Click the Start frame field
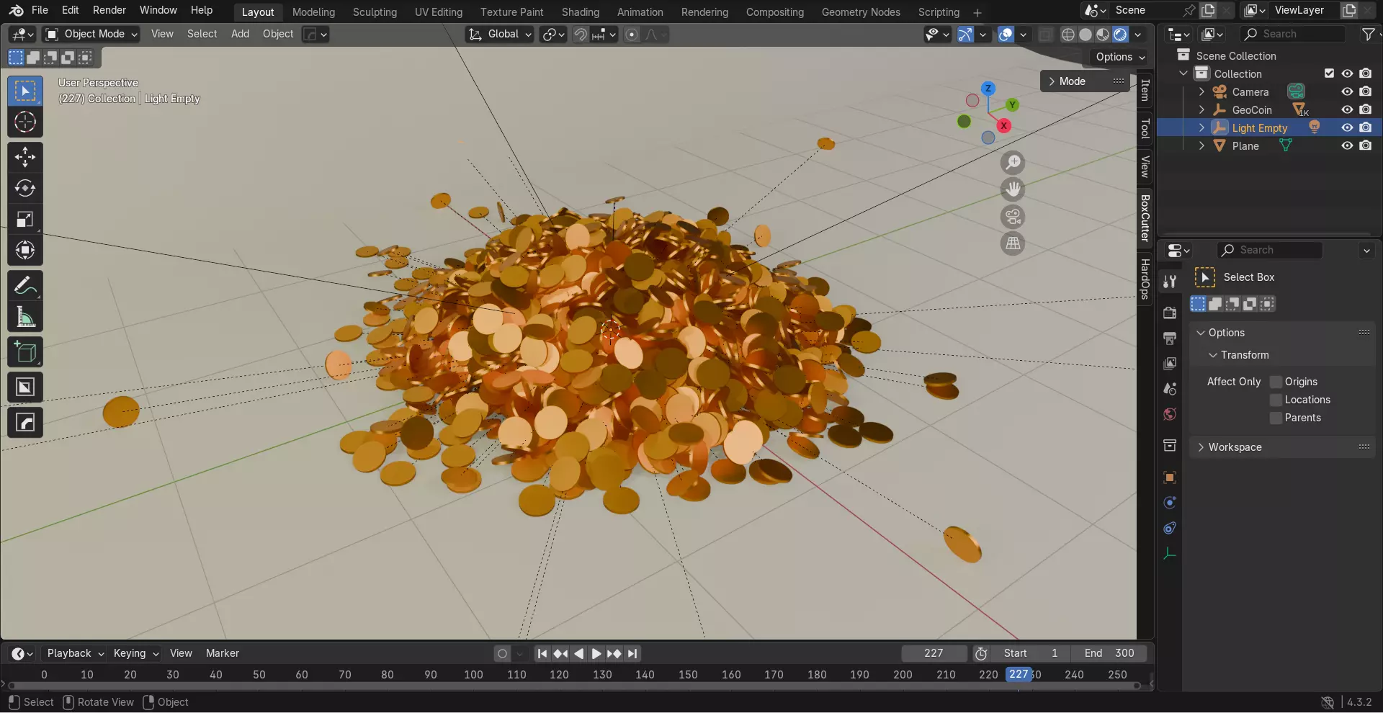Screen dimensions: 1383x713 pyautogui.click(x=1030, y=653)
